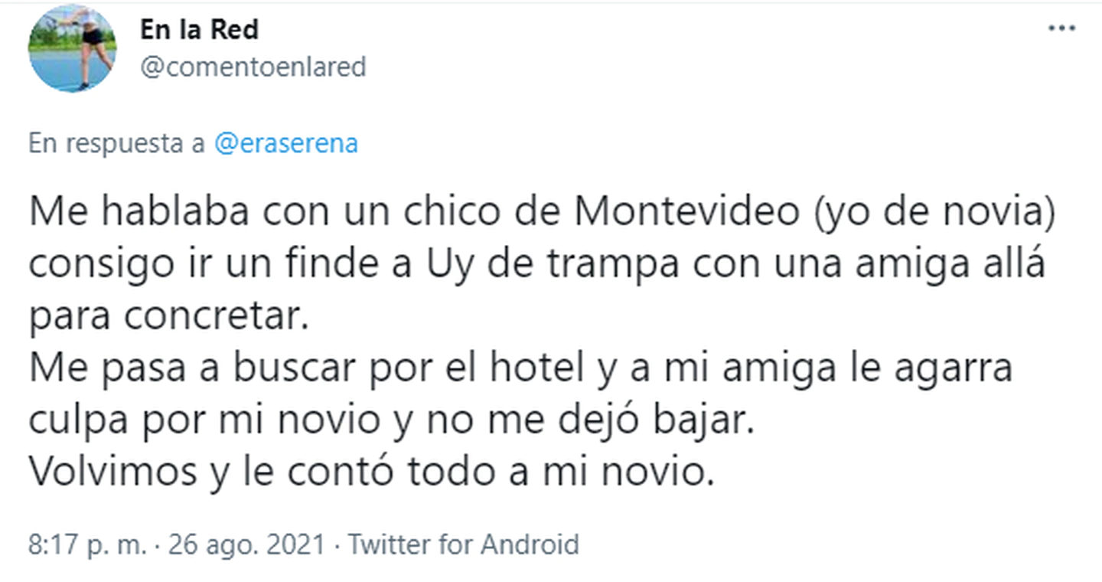Viewport: 1102px width, 582px height.
Task: Click the line starting "culpa por mi novio"
Action: tap(392, 421)
